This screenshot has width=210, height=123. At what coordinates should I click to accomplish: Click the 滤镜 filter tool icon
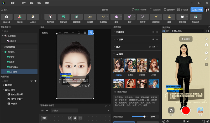169,17
